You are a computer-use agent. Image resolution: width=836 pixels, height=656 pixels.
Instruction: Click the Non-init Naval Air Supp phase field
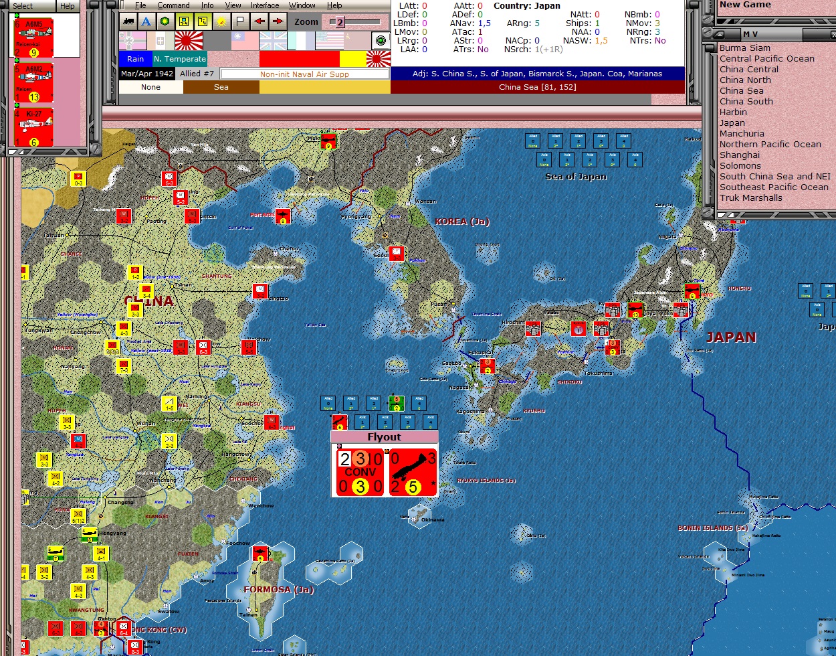pos(304,74)
